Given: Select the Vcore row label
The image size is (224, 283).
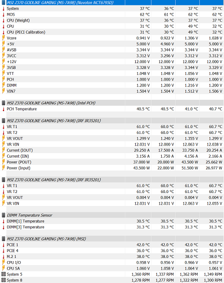Looking at the screenshot, I should point(12,38).
